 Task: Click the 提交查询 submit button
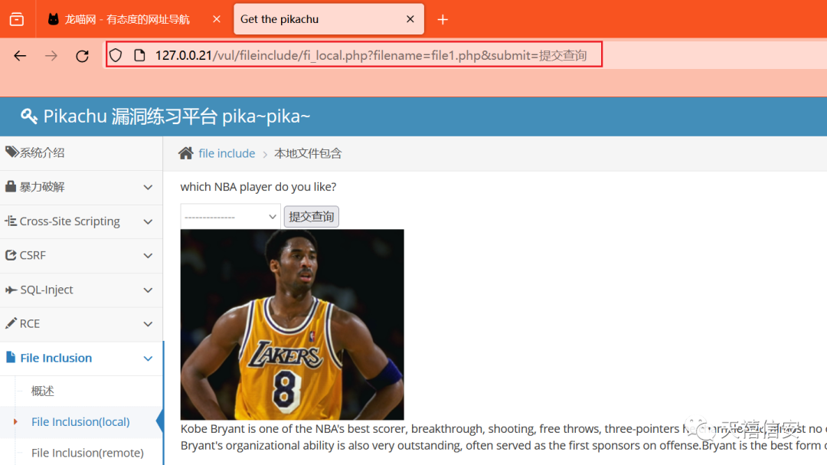311,216
